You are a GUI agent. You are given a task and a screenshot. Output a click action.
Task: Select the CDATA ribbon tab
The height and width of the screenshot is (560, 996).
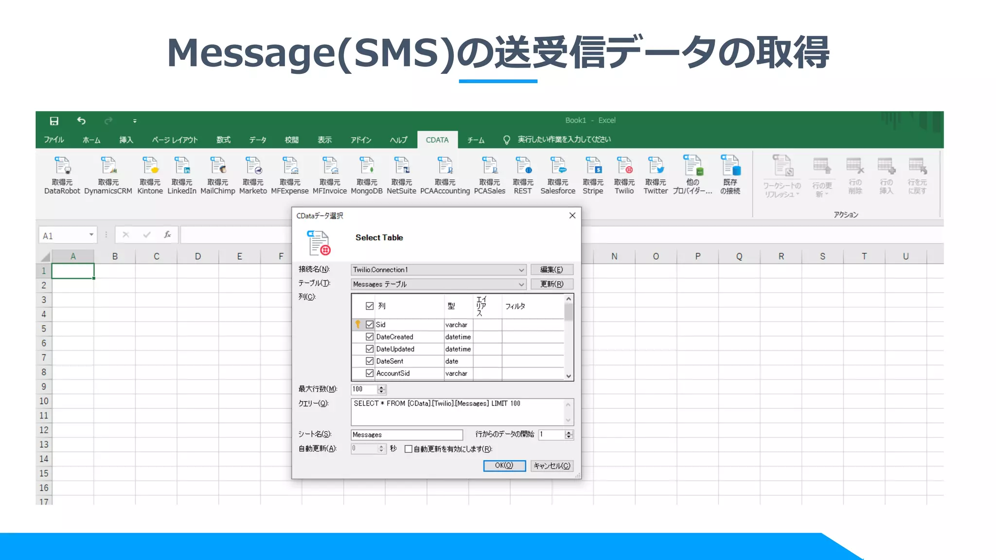coord(437,140)
